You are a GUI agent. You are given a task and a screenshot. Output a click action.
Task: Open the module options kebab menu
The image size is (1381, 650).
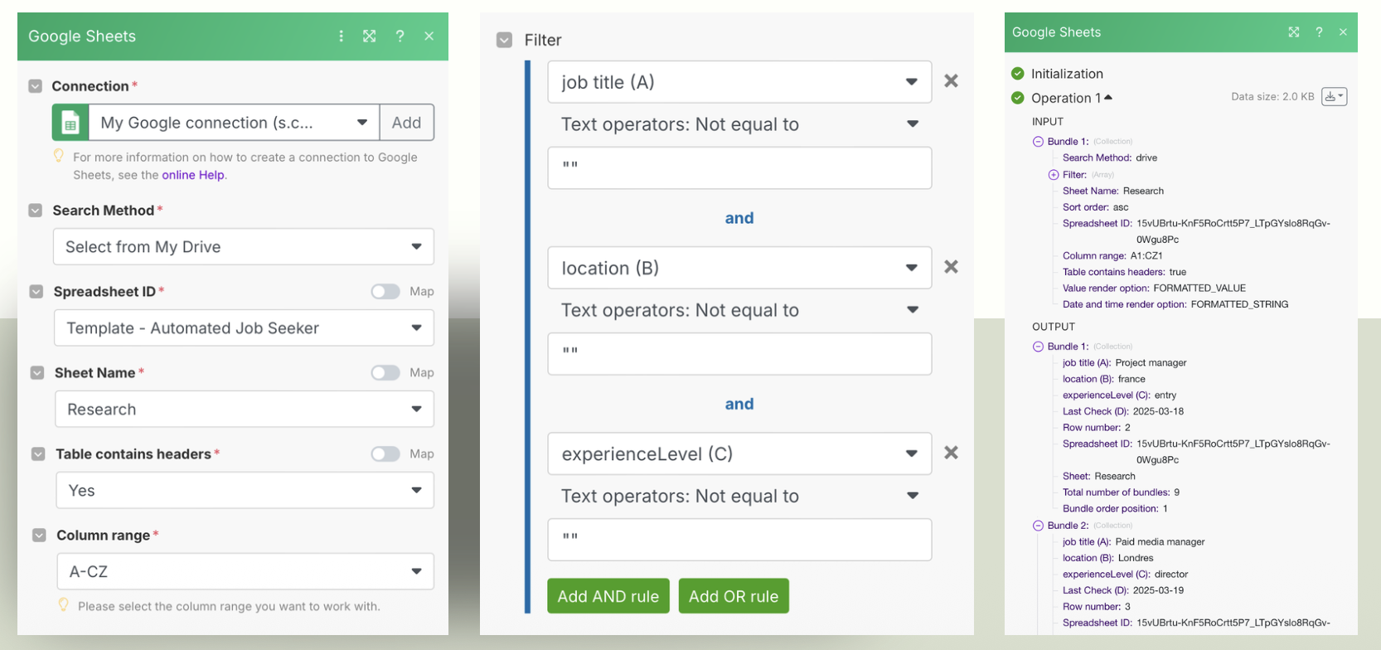(x=341, y=36)
